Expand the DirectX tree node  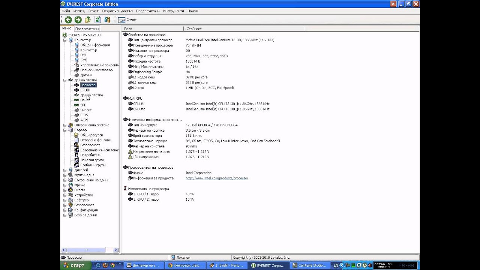click(x=65, y=190)
